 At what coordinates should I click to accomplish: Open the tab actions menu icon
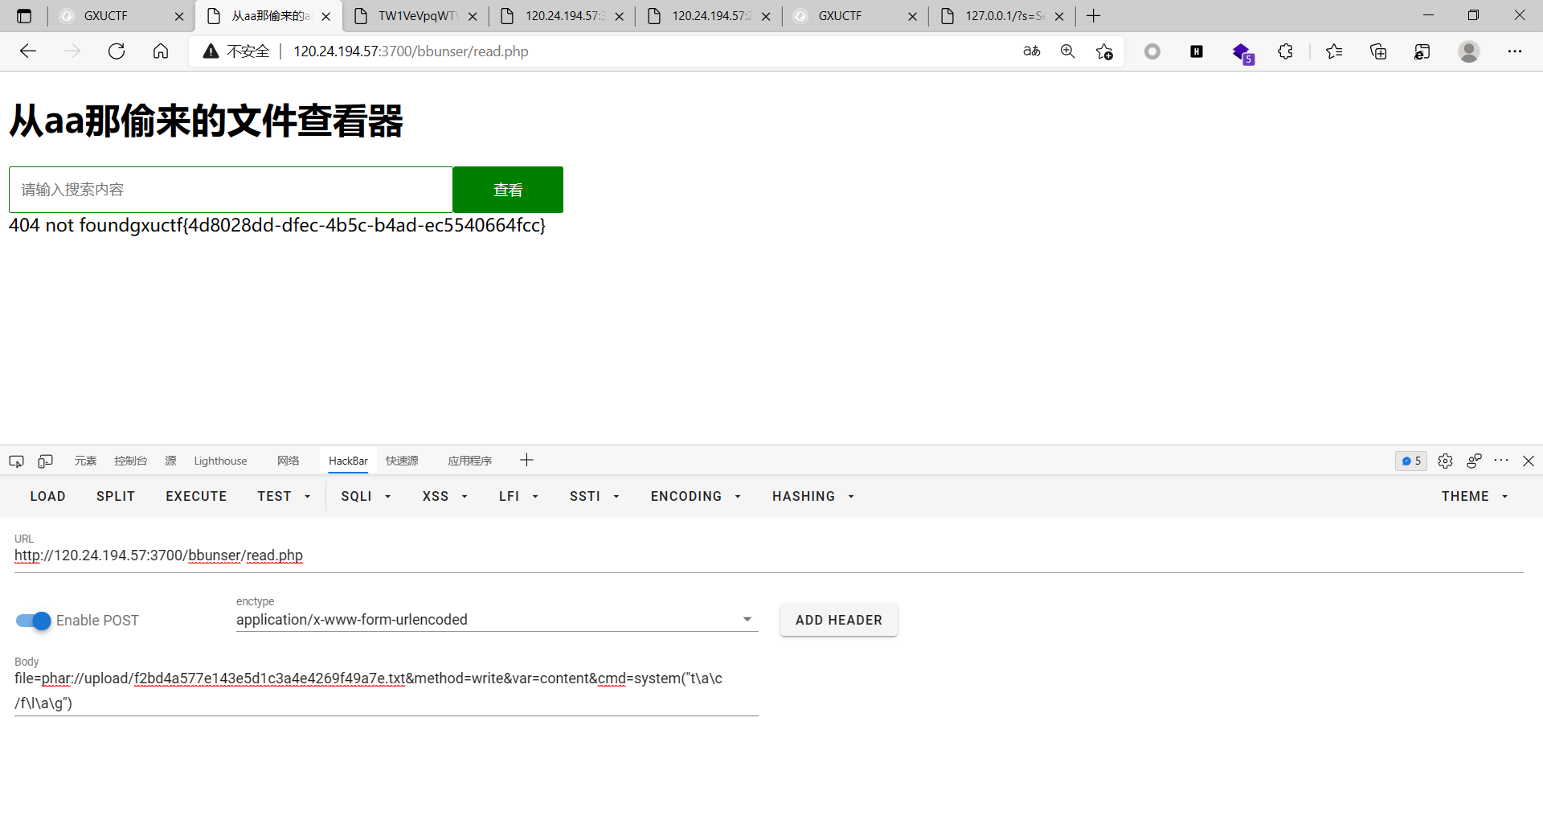(24, 16)
